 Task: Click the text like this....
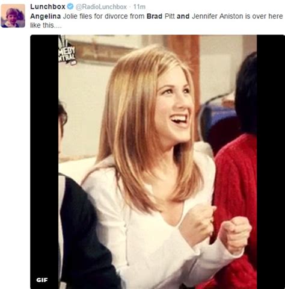(46, 25)
